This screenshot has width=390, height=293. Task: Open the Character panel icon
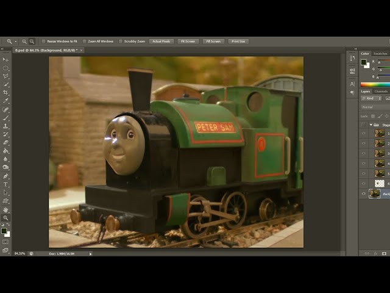tap(352, 84)
